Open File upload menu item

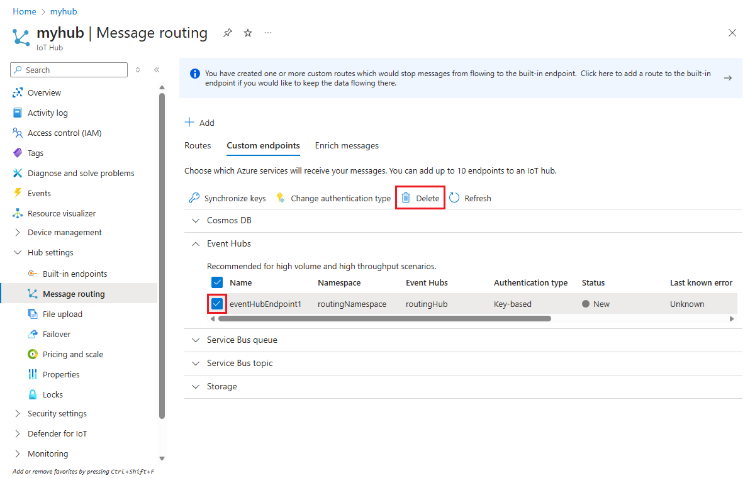62,314
